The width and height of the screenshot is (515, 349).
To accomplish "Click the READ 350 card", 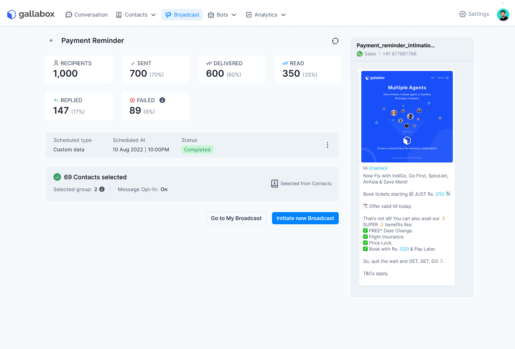I will 308,69.
